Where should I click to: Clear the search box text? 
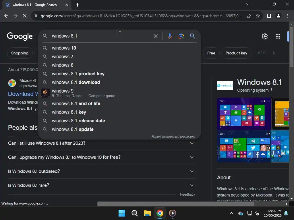coord(155,36)
